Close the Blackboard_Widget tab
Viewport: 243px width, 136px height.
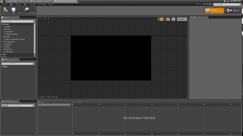(x=76, y=2)
